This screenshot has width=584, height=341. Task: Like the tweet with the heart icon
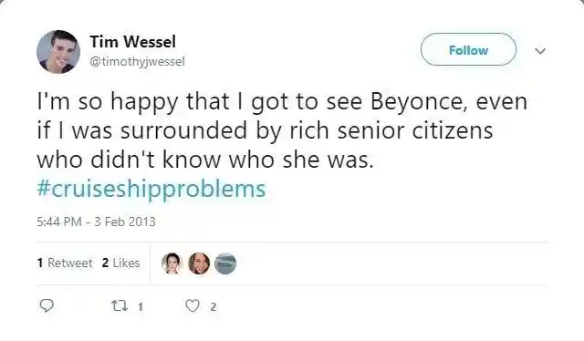tap(193, 306)
